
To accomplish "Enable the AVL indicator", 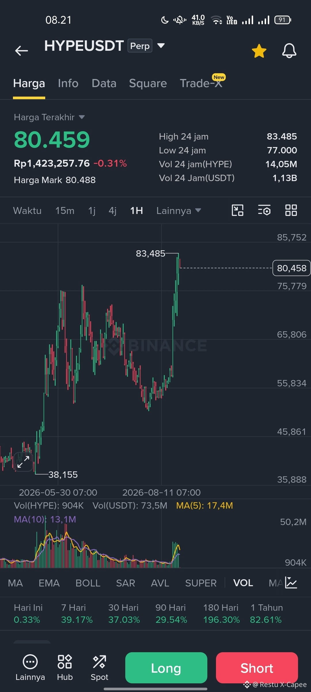I will pyautogui.click(x=160, y=583).
